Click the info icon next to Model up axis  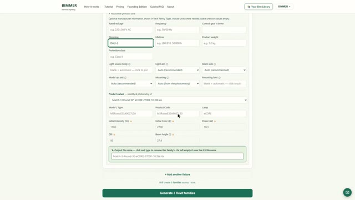(125, 78)
